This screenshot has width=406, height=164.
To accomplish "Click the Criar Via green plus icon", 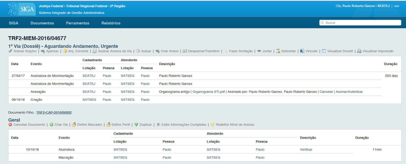I will (x=51, y=124).
